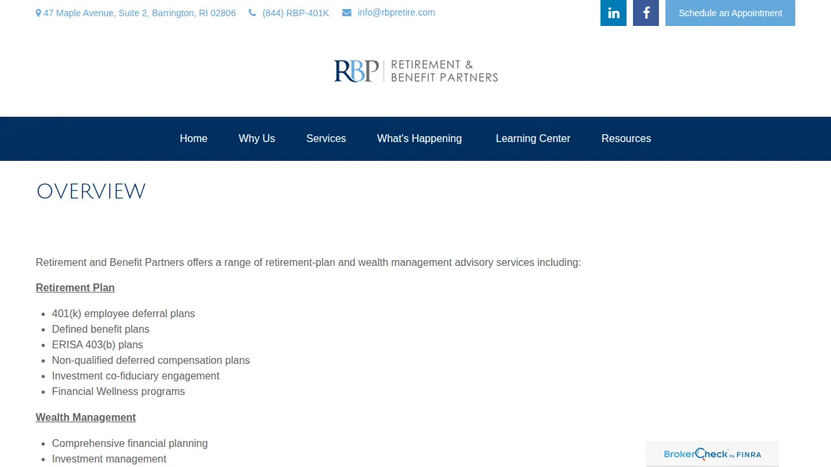The height and width of the screenshot is (467, 831).
Task: Click 'ERISA 403(b) plans' list item
Action: click(97, 345)
